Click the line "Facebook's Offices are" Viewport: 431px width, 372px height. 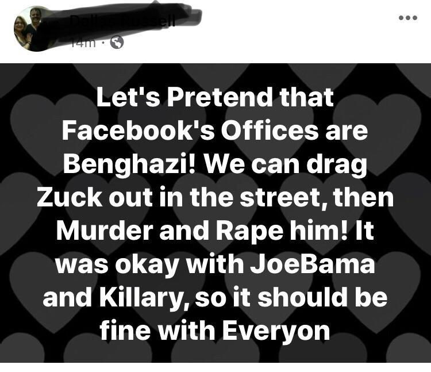(x=215, y=130)
